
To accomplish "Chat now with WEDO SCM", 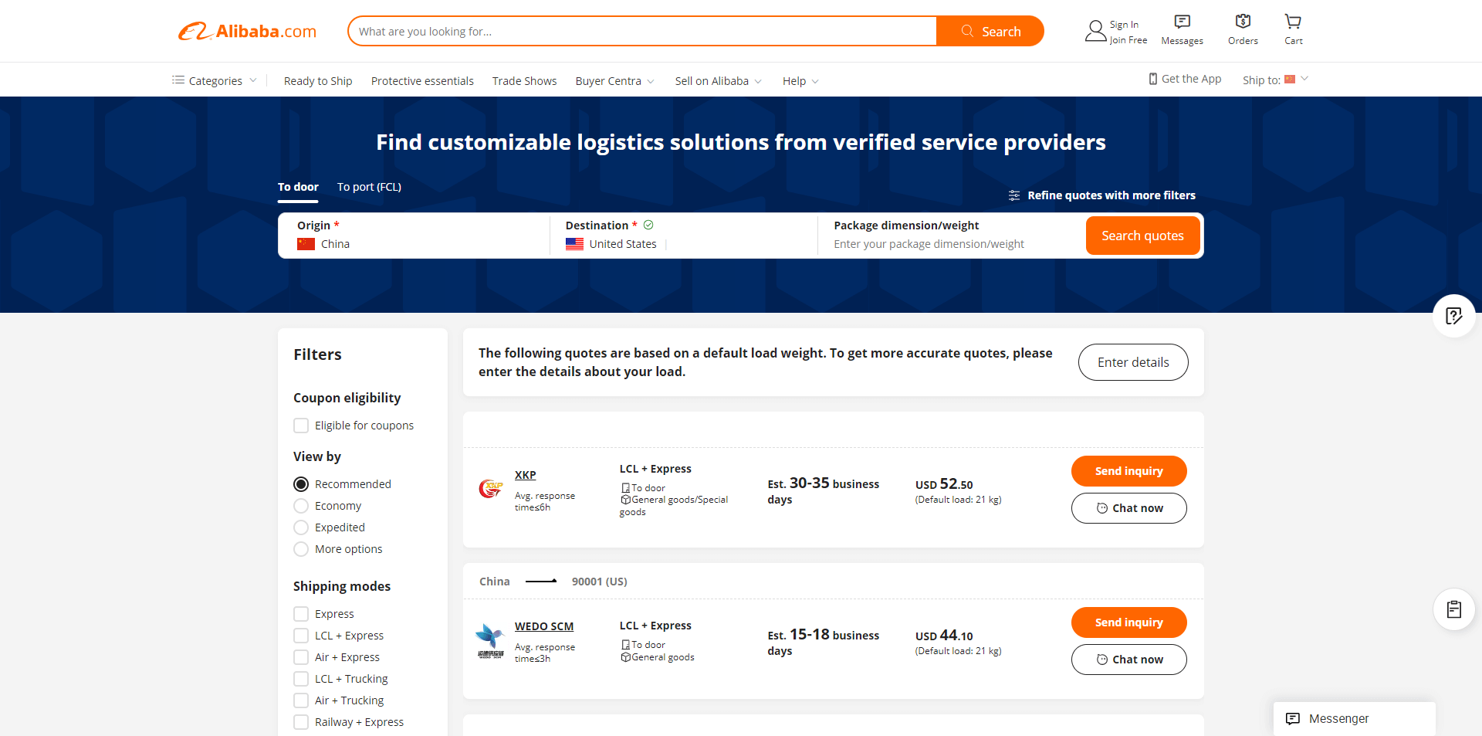I will click(x=1128, y=660).
